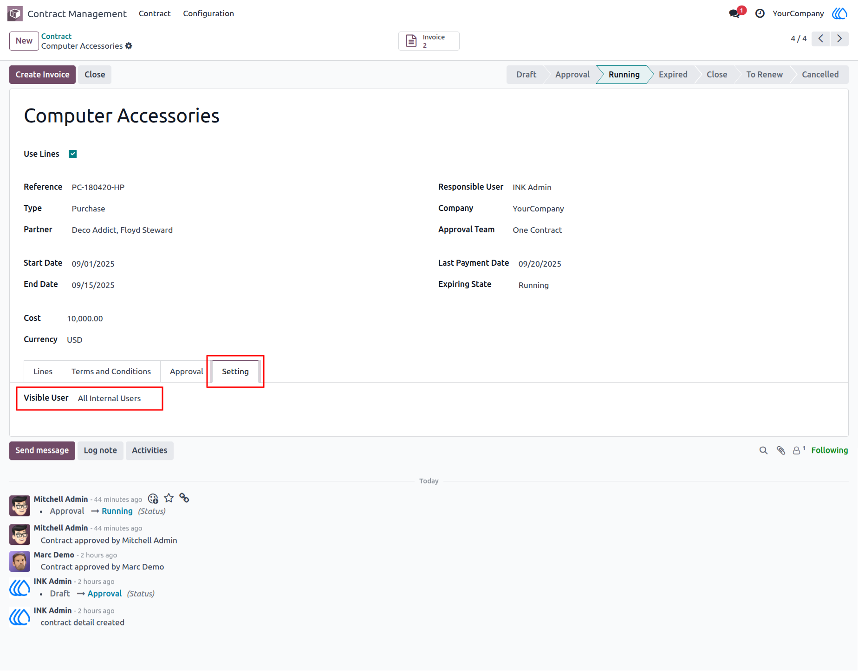Show followers via the person icon
The image size is (858, 671).
797,450
